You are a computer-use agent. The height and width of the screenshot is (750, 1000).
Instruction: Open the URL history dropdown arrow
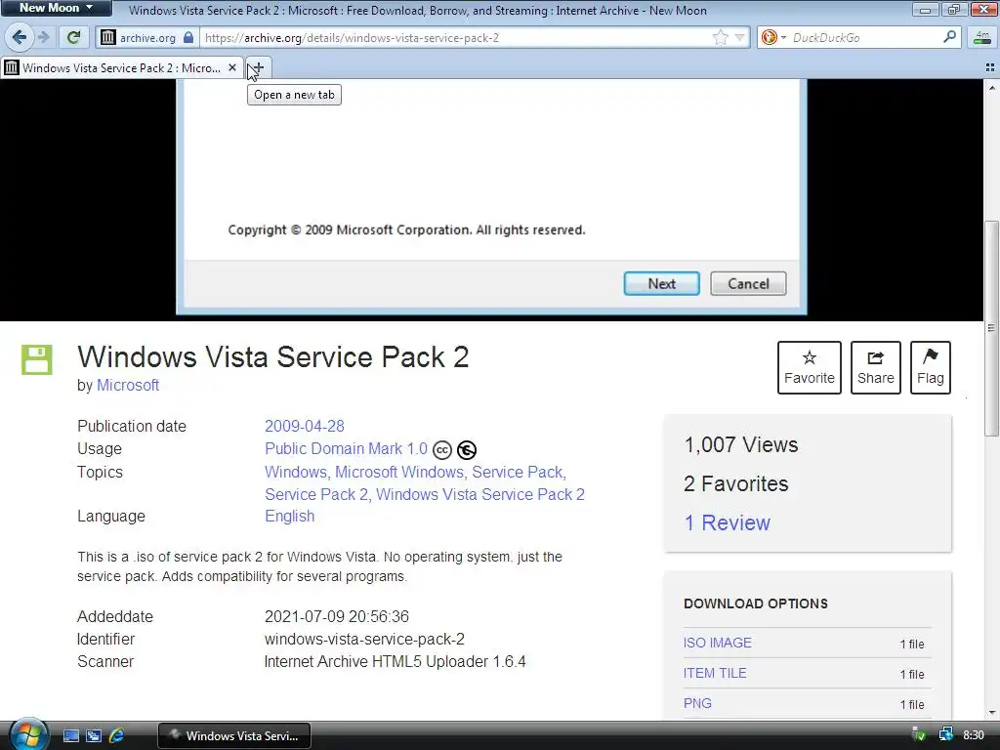click(740, 38)
